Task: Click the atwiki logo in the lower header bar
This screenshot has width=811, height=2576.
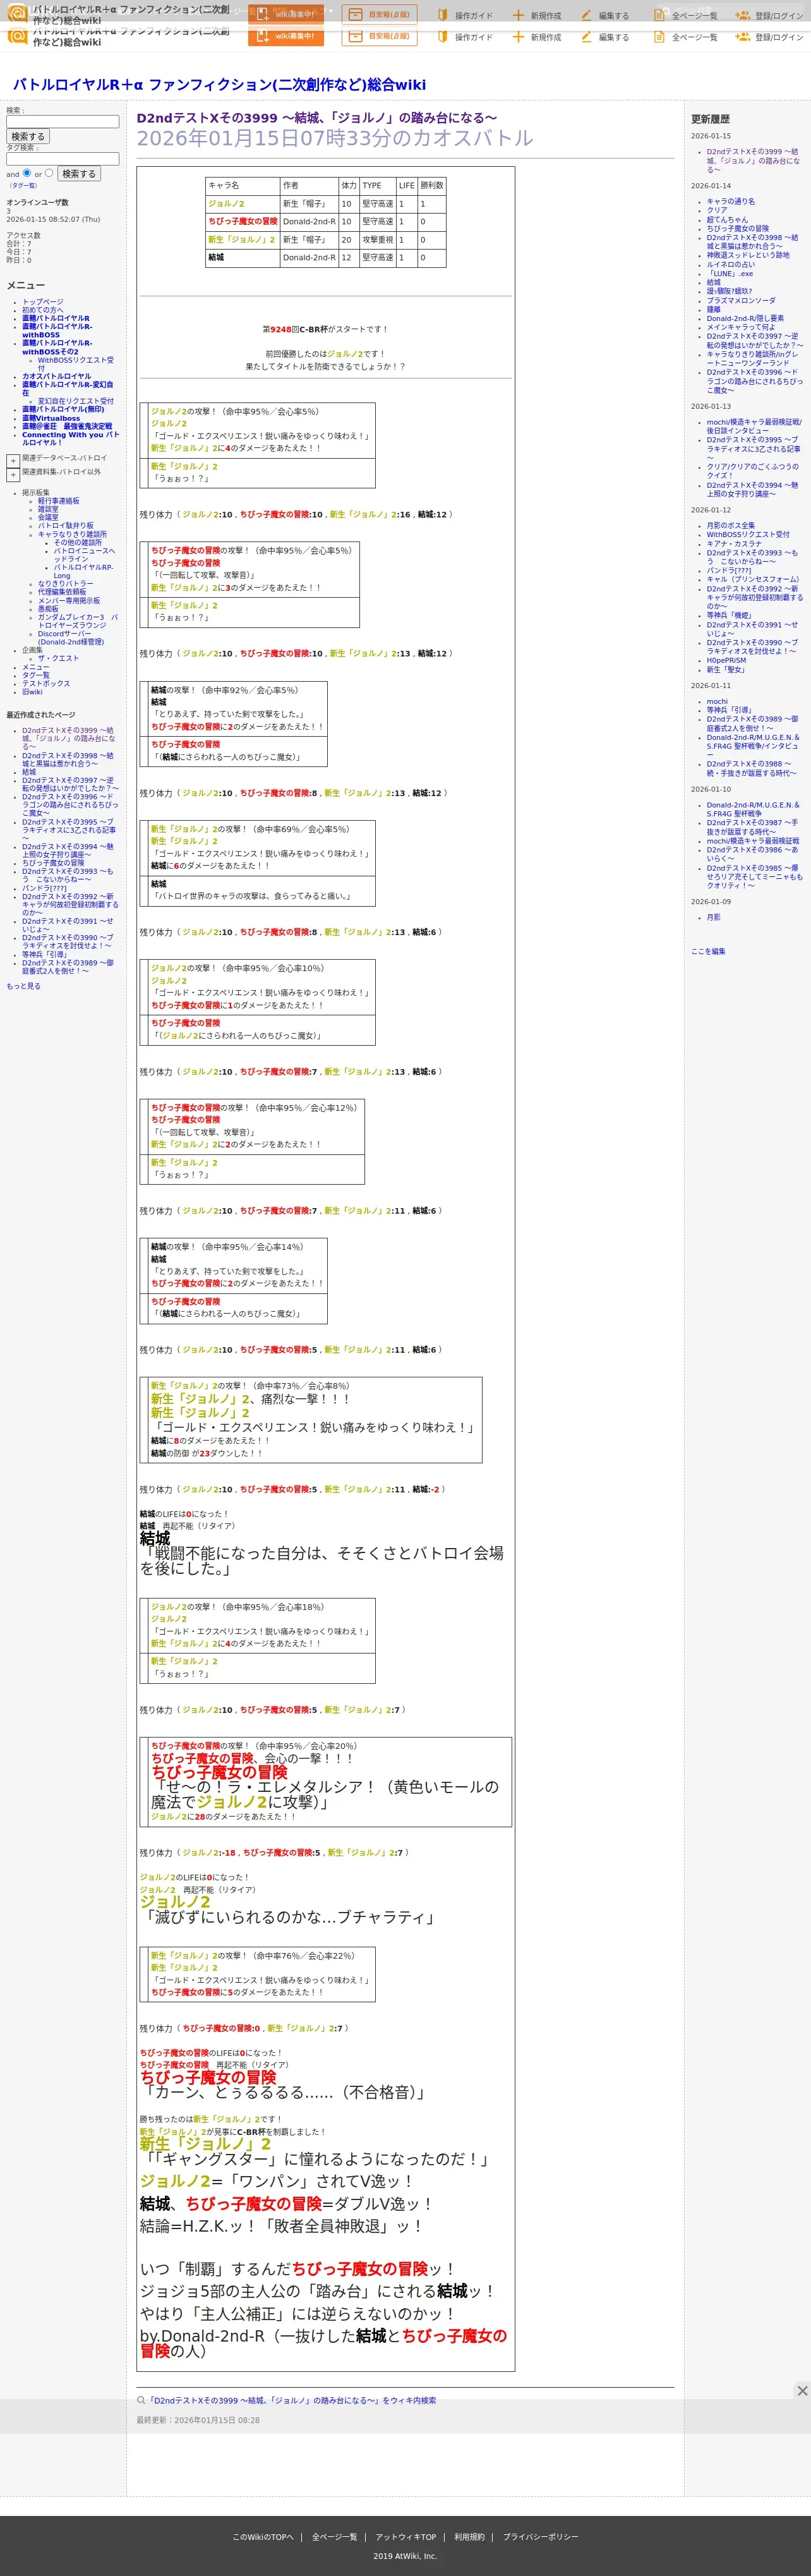Action: 17,36
